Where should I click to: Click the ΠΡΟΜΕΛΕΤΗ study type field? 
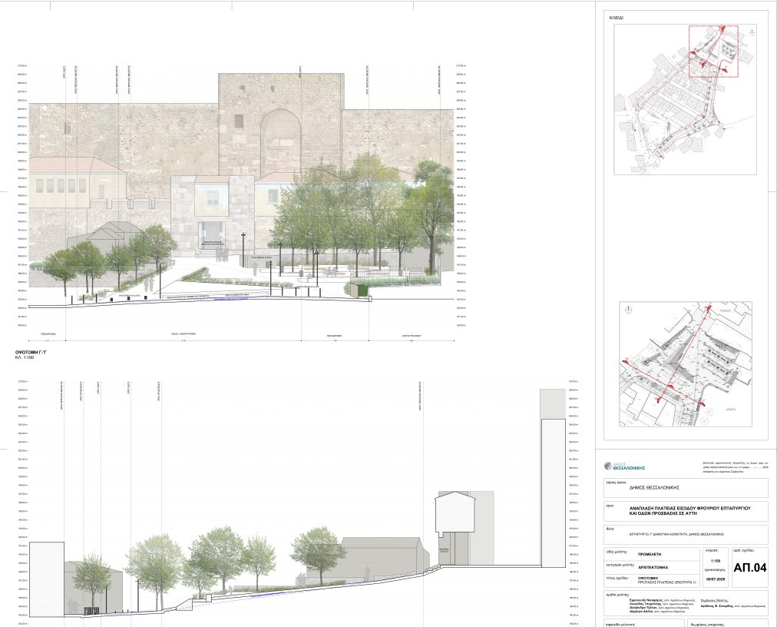[650, 554]
